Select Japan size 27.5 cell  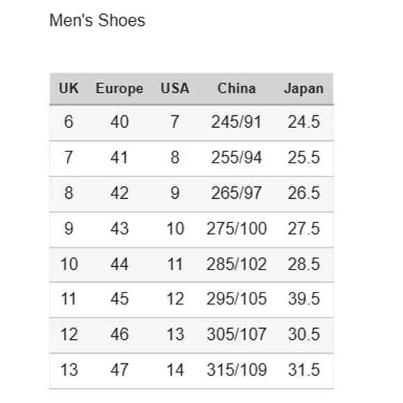coord(304,229)
